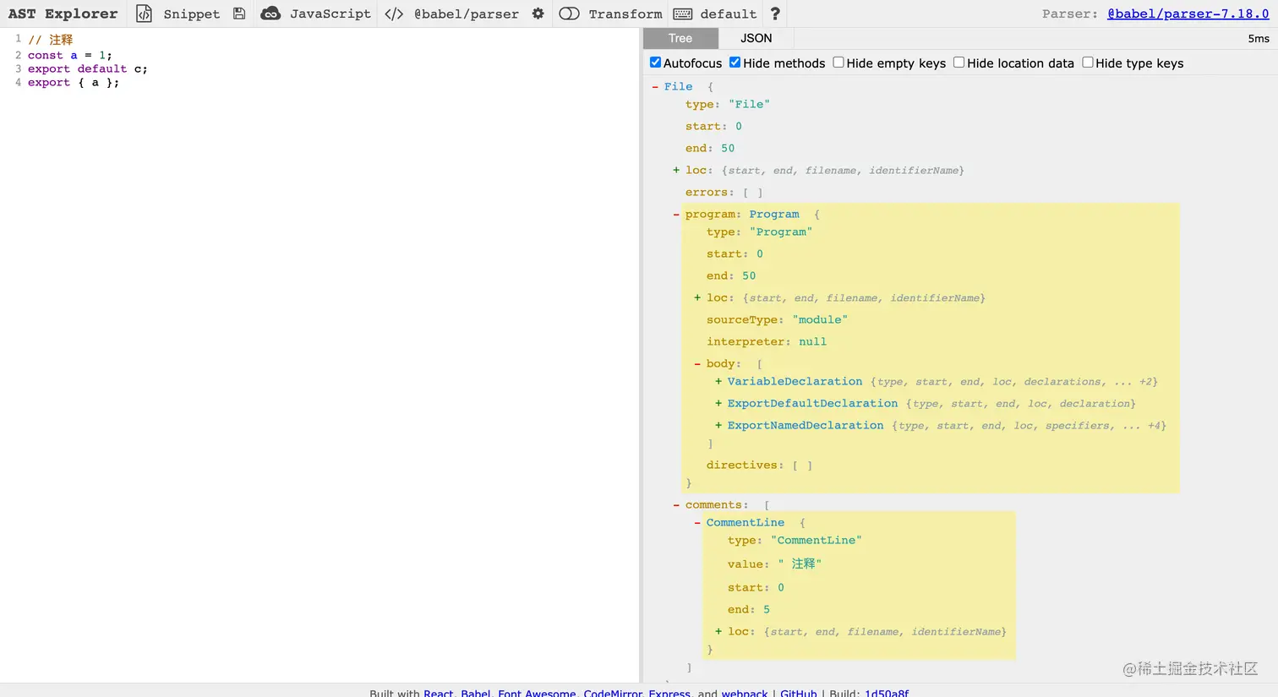Image resolution: width=1278 pixels, height=697 pixels.
Task: Click the interpreter: null property
Action: click(767, 341)
